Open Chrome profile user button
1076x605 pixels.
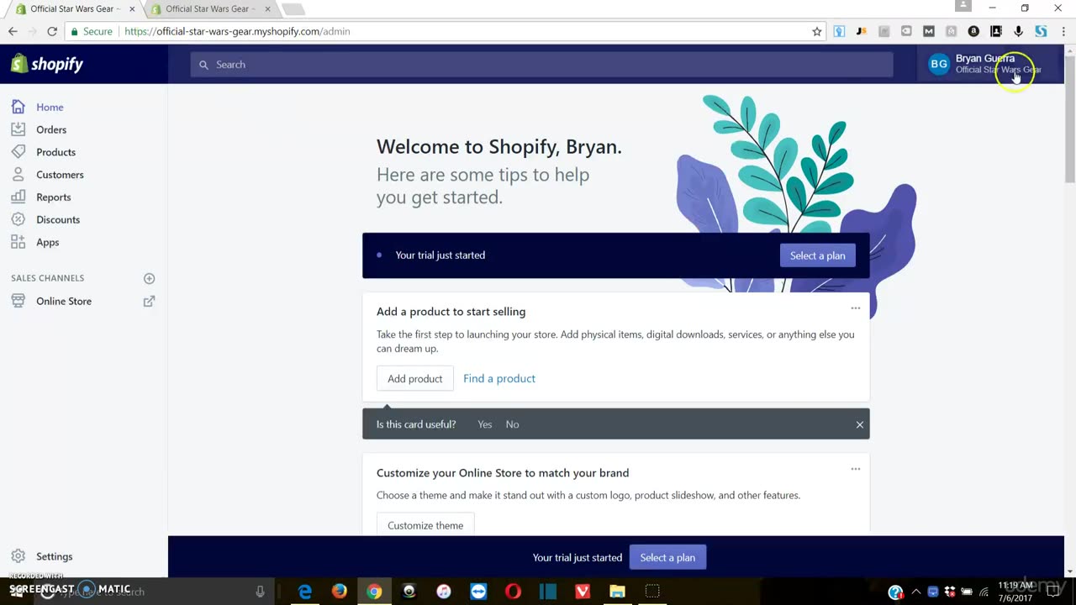click(963, 6)
